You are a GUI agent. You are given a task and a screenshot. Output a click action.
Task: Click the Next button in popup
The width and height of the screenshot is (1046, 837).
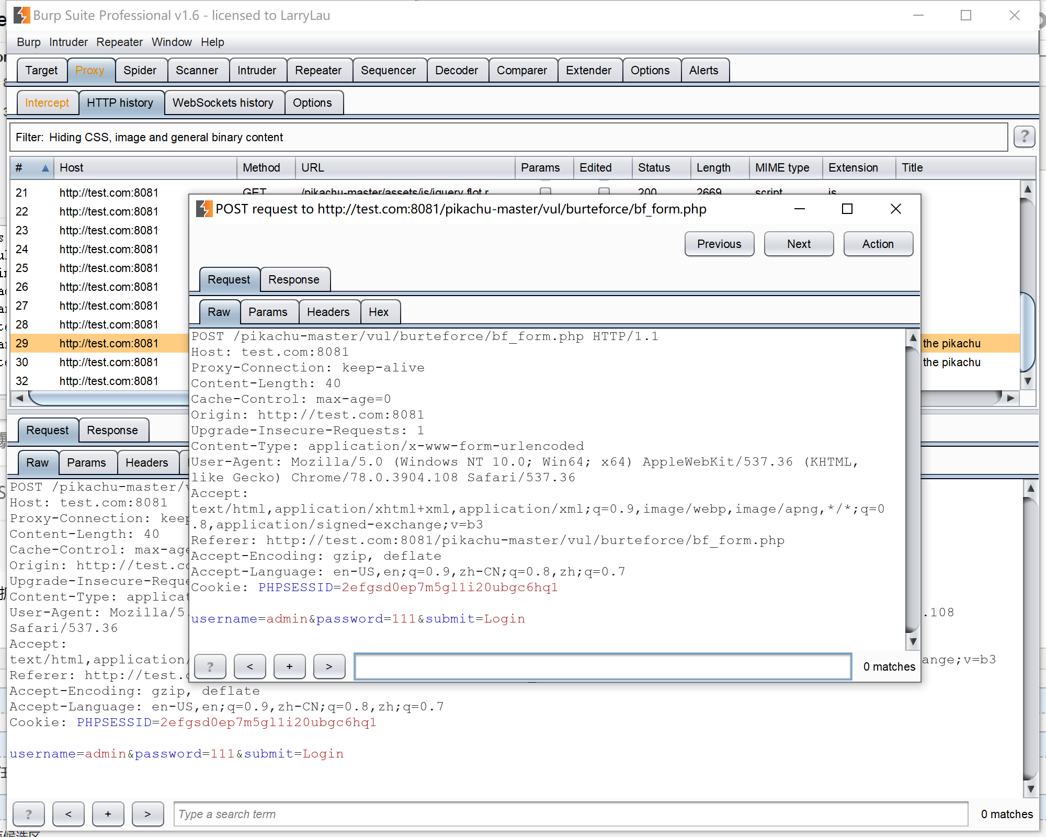pyautogui.click(x=799, y=244)
